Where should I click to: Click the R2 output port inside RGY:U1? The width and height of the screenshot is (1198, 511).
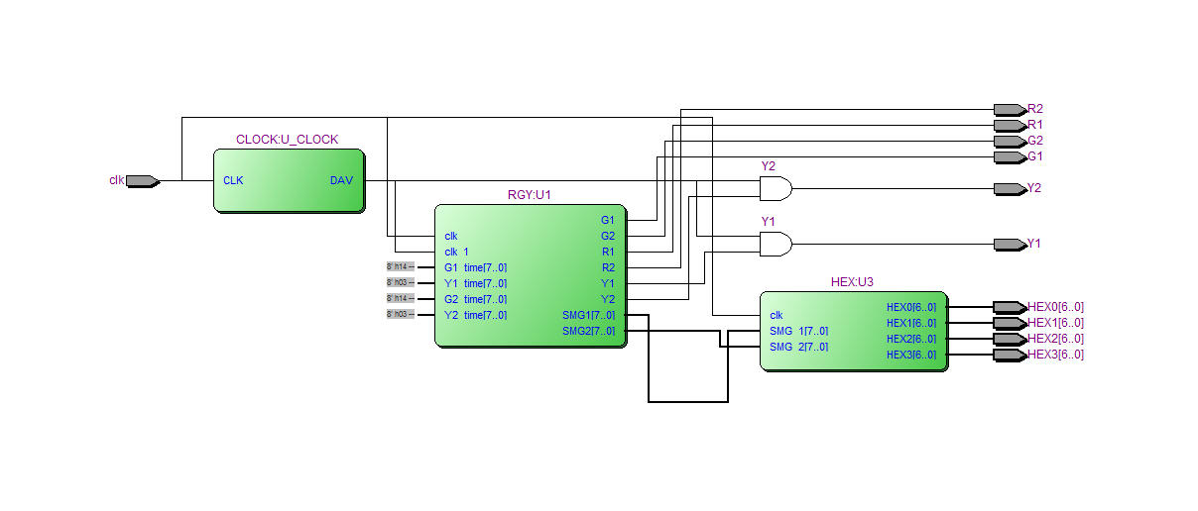coord(608,267)
